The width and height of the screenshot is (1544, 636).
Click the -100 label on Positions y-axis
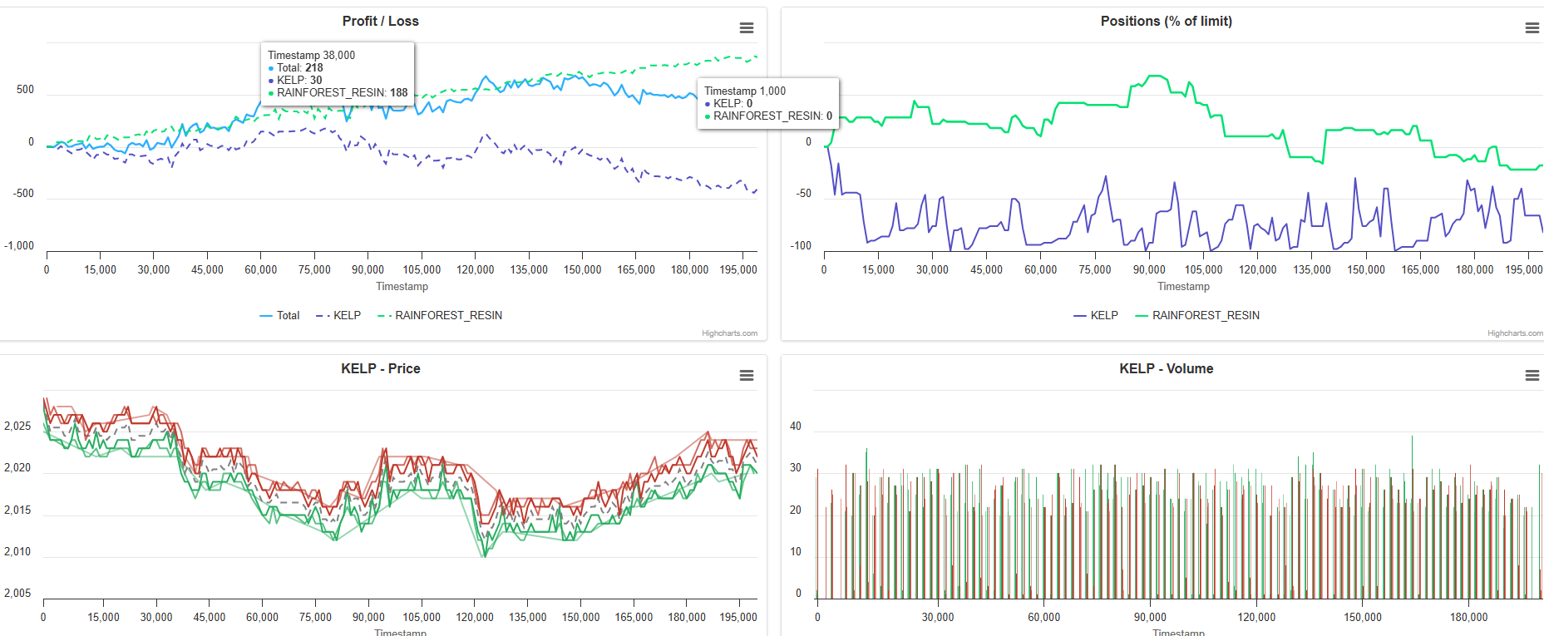coord(801,246)
